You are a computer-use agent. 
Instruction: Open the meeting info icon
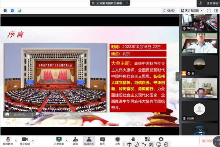[5, 11]
